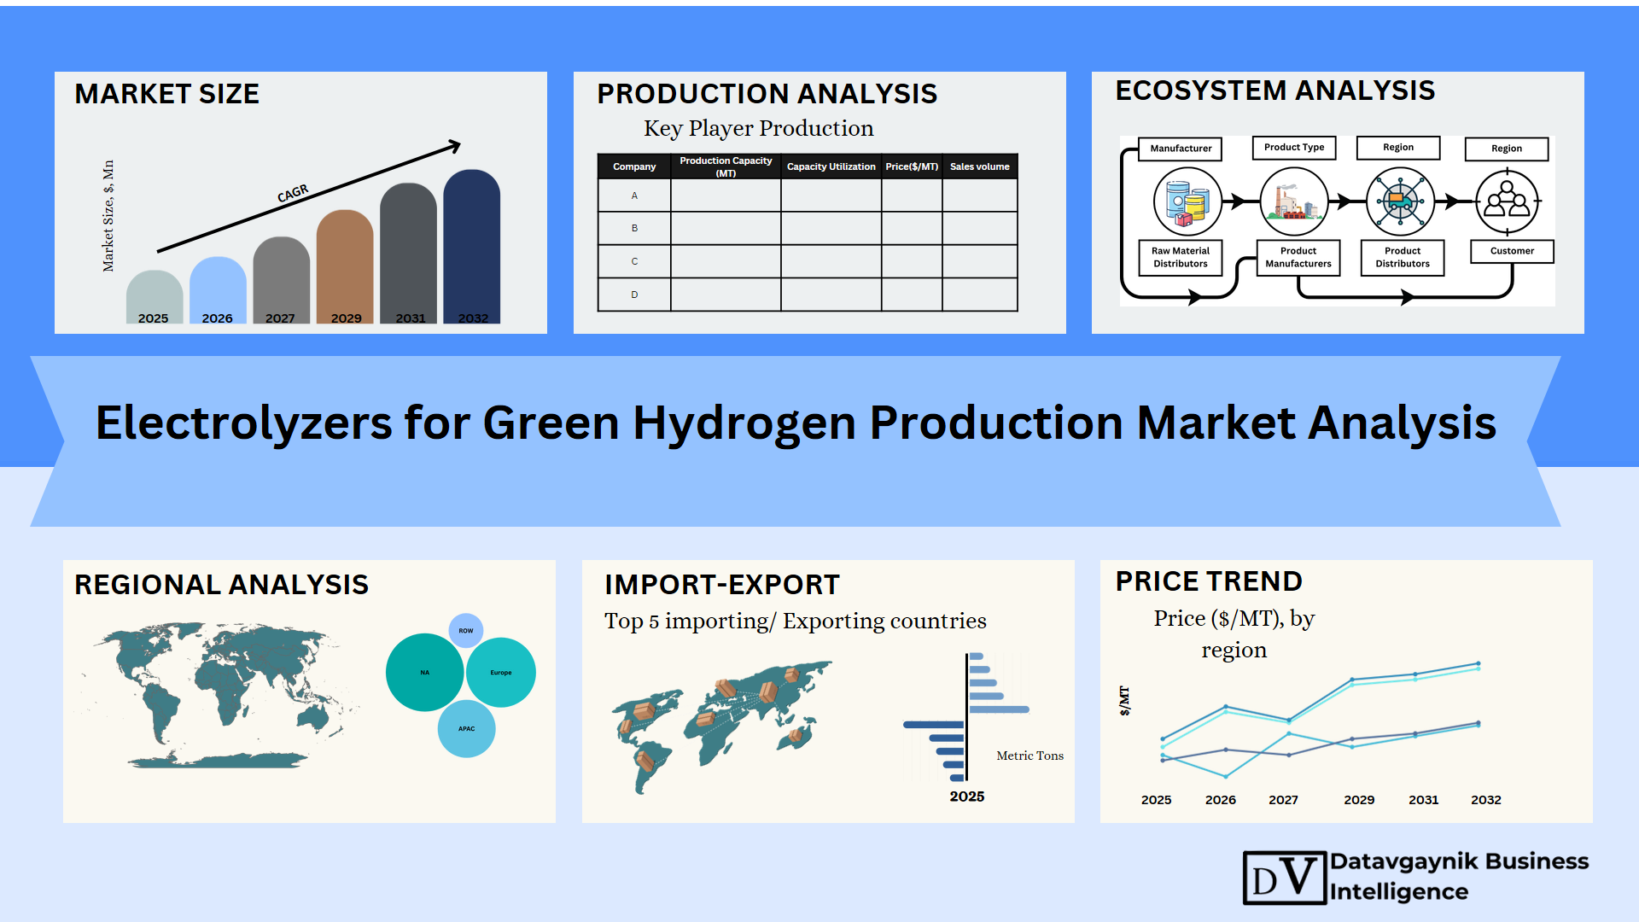
Task: Click the 2029 brown bar
Action: [x=345, y=265]
